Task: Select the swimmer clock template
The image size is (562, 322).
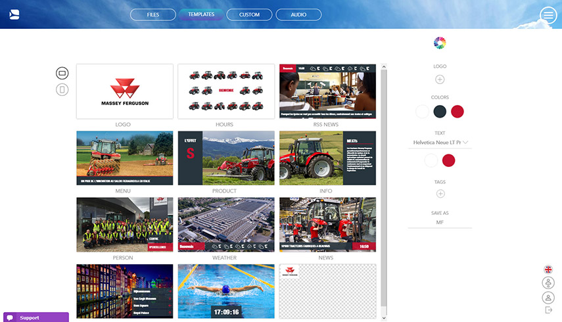Action: point(226,291)
